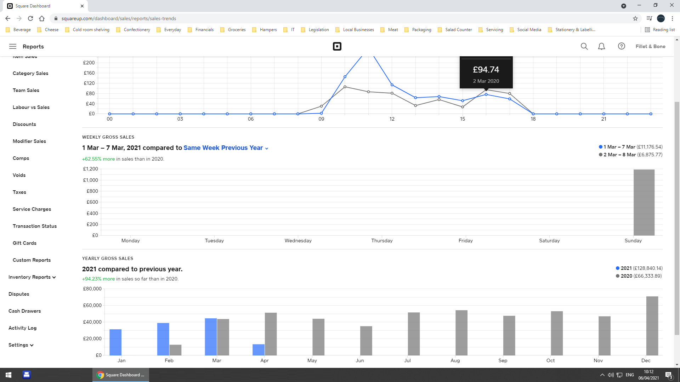Bookmark this page with the star icon
Image resolution: width=680 pixels, height=382 pixels.
pos(635,18)
